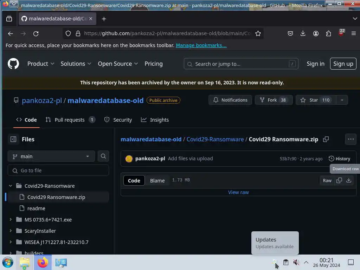Close the malwaredatabase-old tab
Viewport: 360px width, 270px height.
91,19
